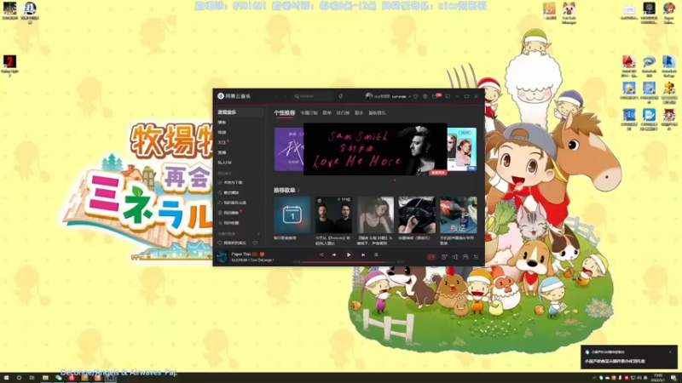Open the skin theme shirt icon
This screenshot has width=682, height=383.
tap(415, 96)
